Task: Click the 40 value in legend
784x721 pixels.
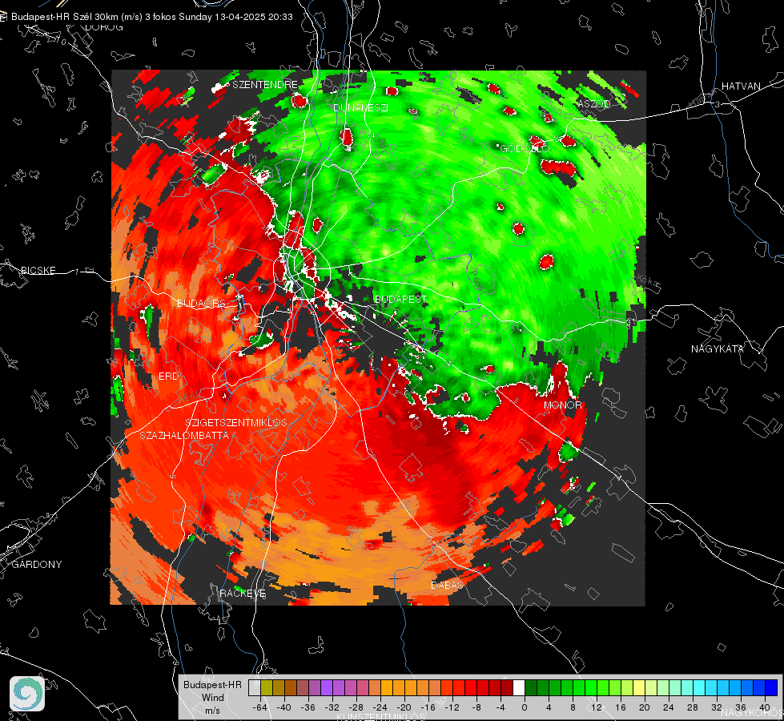Action: coord(765,707)
